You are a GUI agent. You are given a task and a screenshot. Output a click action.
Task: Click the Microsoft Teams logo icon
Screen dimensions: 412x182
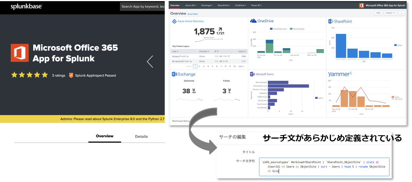[252, 74]
